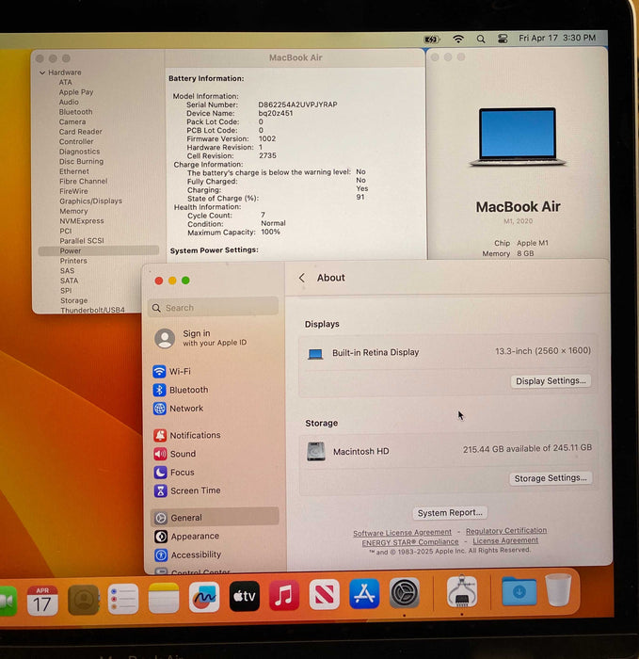Open Control Center in menu bar
Image resolution: width=639 pixels, height=659 pixels.
click(x=503, y=39)
